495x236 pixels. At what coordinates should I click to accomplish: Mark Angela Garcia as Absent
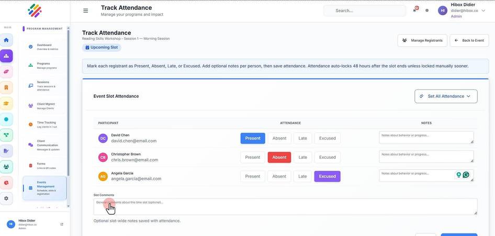click(x=279, y=176)
